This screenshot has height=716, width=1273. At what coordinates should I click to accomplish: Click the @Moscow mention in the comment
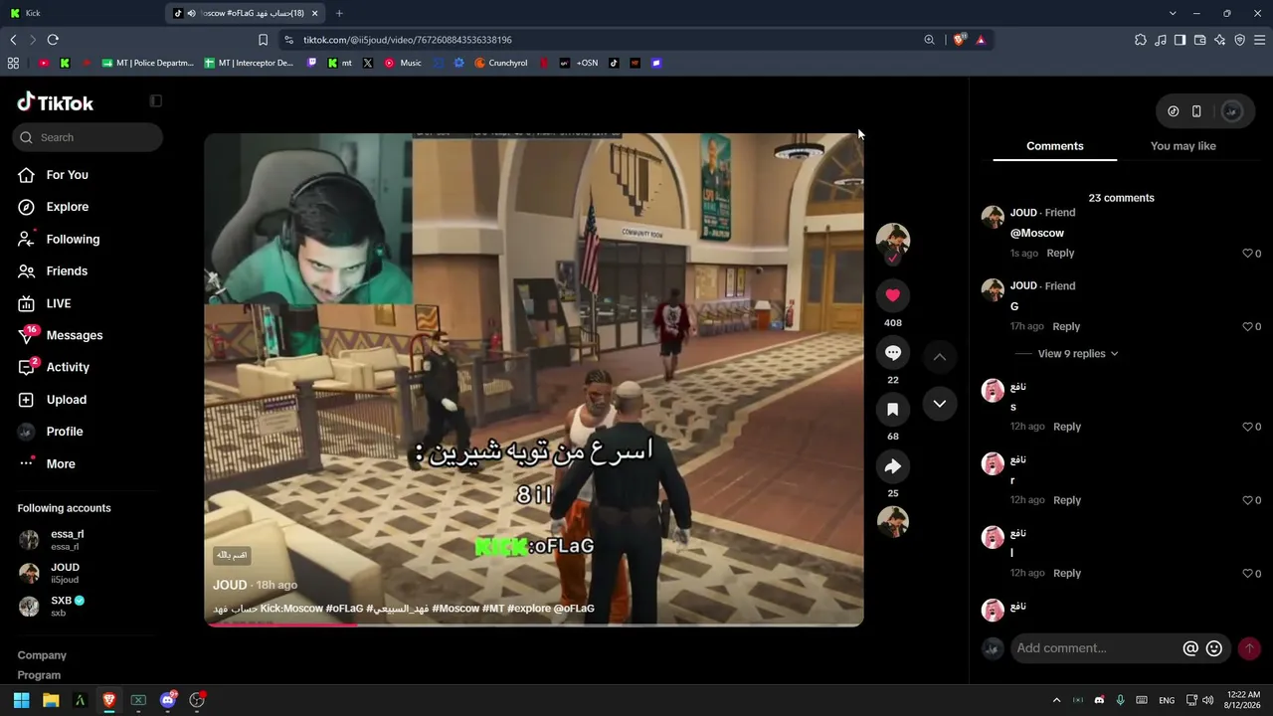tap(1037, 233)
